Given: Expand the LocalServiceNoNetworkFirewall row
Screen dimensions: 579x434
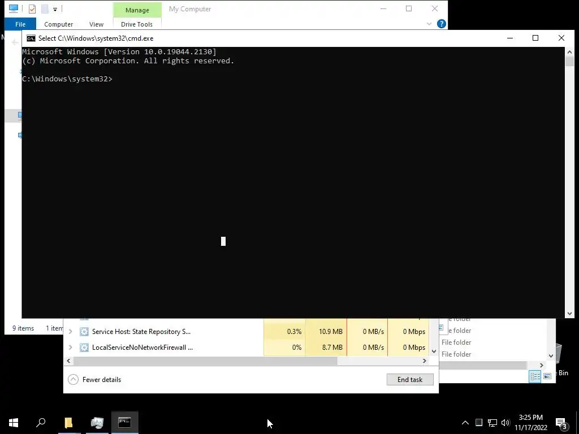Looking at the screenshot, I should point(71,348).
